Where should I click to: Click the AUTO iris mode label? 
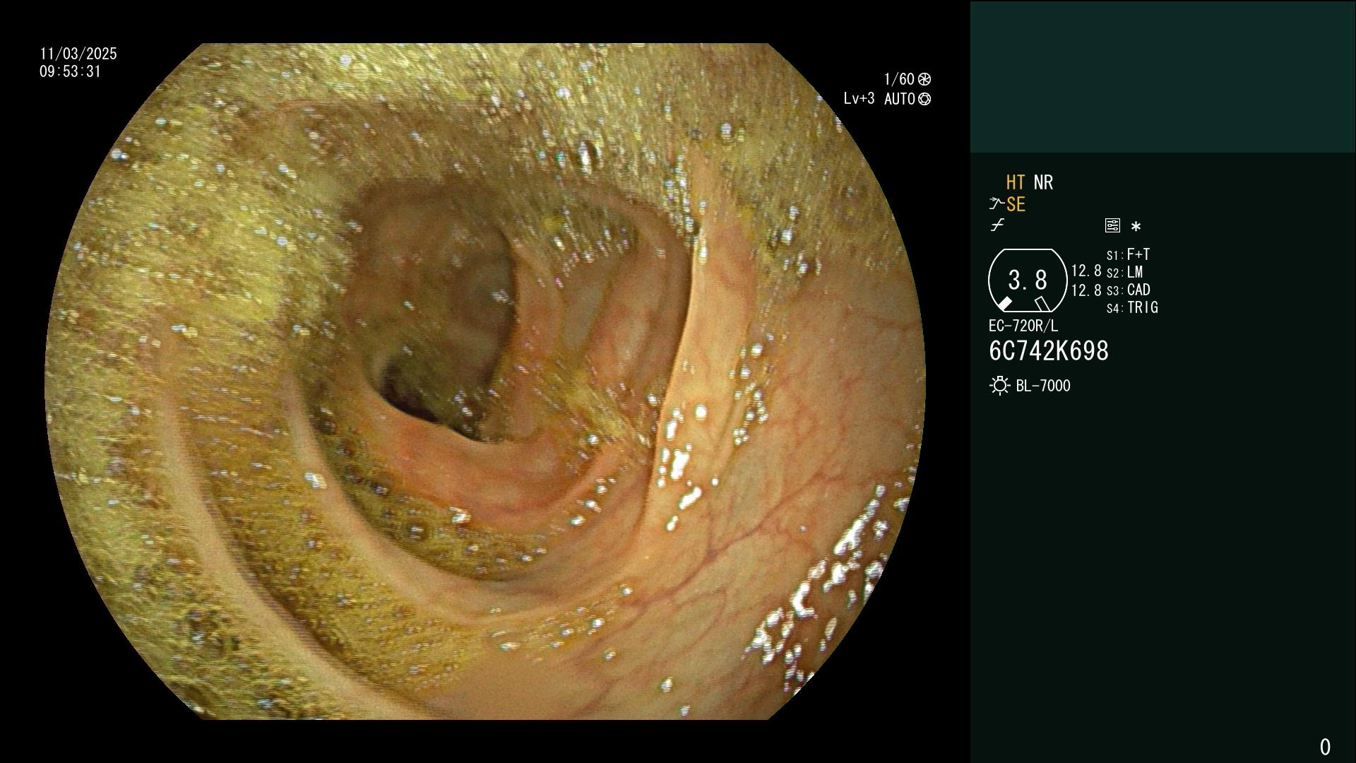click(899, 99)
